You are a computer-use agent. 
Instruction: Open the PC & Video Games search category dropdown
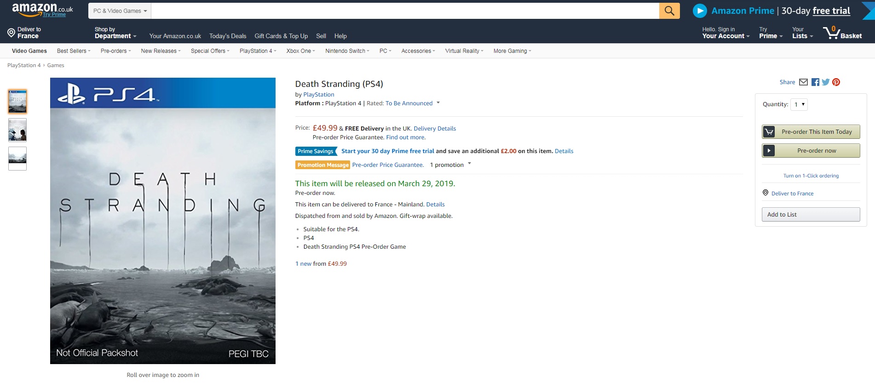coord(120,11)
